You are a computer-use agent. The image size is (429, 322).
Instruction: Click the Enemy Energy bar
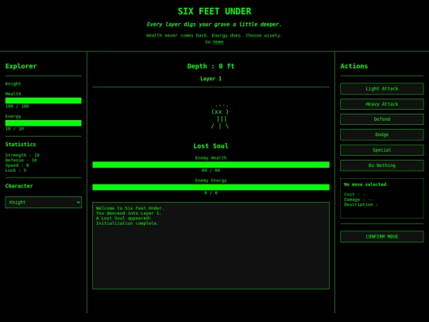coord(211,187)
